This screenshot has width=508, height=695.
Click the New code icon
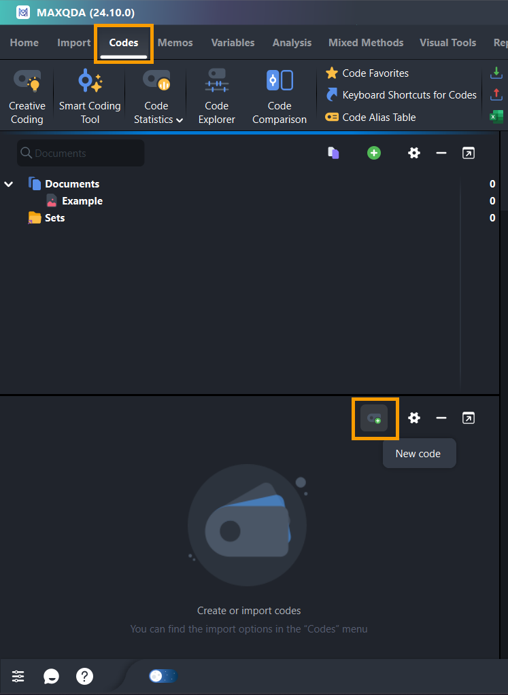click(375, 418)
